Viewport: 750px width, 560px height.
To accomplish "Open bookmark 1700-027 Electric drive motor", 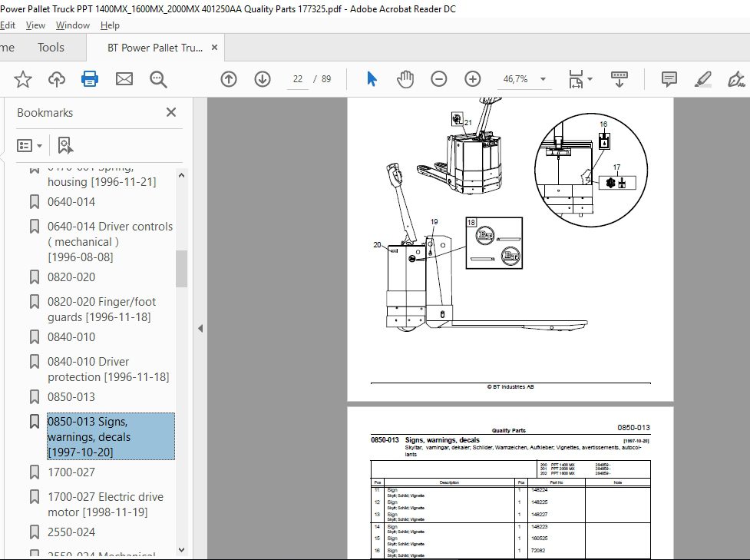I will [105, 505].
